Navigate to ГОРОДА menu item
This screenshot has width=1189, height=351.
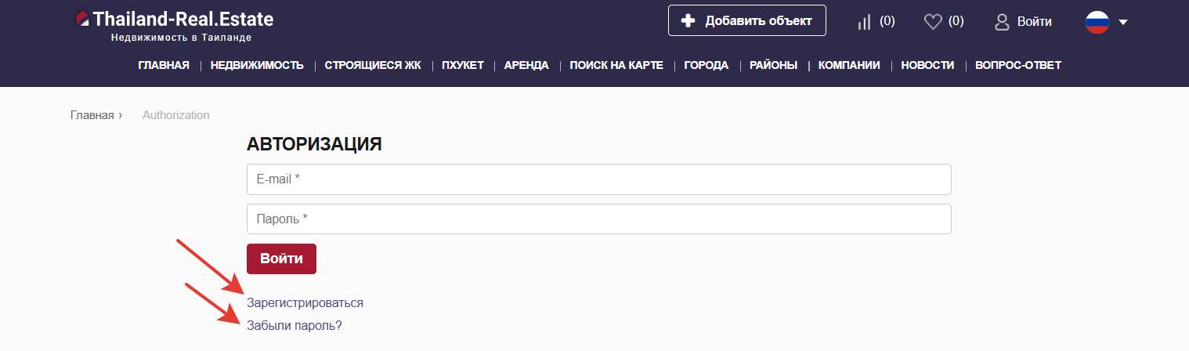click(x=706, y=65)
